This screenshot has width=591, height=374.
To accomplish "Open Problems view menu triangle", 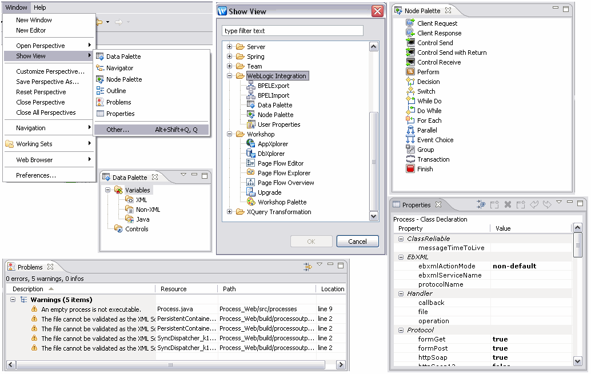I will pyautogui.click(x=320, y=264).
